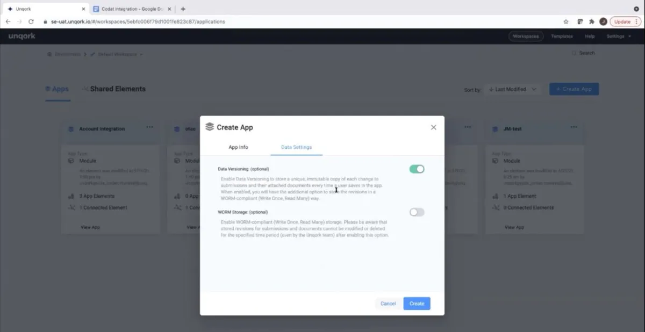Open the Chrome profile avatar
Image resolution: width=645 pixels, height=332 pixels.
pyautogui.click(x=603, y=21)
